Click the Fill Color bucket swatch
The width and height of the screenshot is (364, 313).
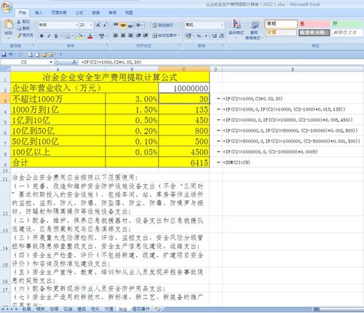(79, 36)
